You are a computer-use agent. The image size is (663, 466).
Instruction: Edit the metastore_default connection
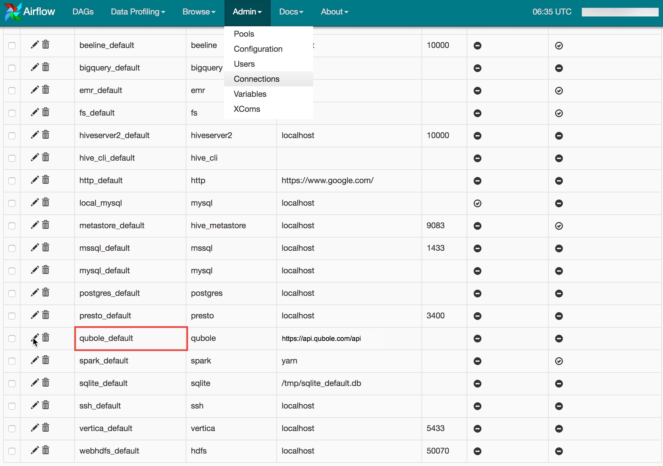35,225
